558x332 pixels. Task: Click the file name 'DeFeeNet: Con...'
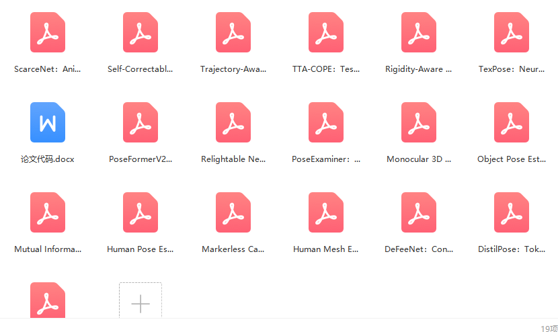(419, 249)
